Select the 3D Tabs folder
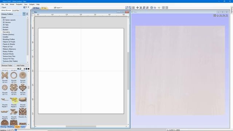Viewport: 233px width, 131px height. click(6, 25)
